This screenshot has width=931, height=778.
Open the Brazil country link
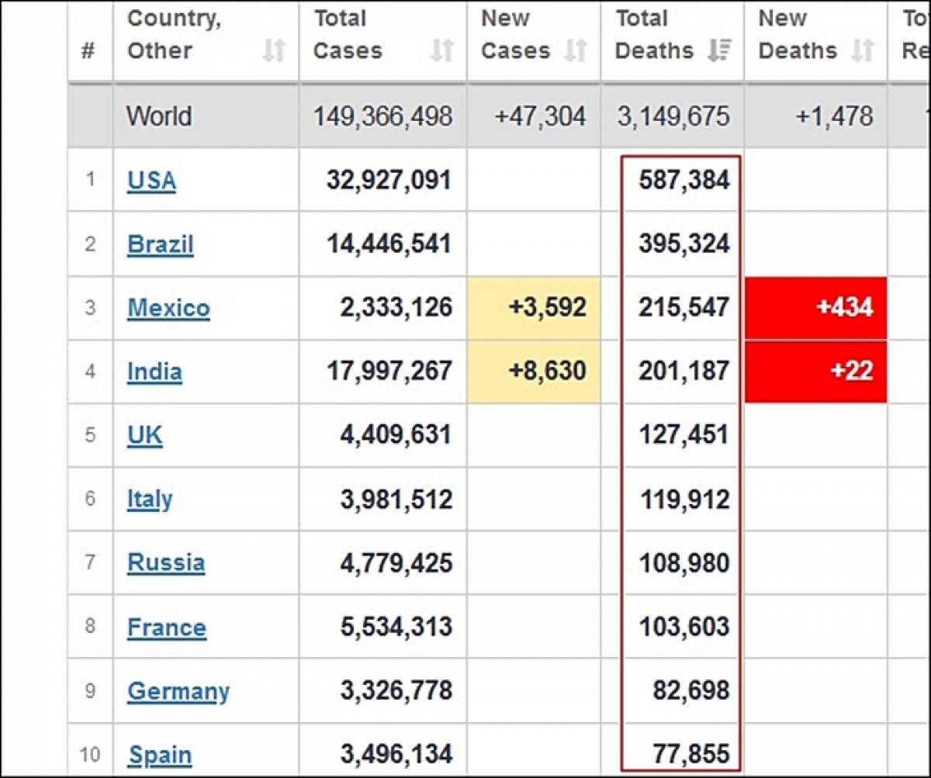point(161,244)
